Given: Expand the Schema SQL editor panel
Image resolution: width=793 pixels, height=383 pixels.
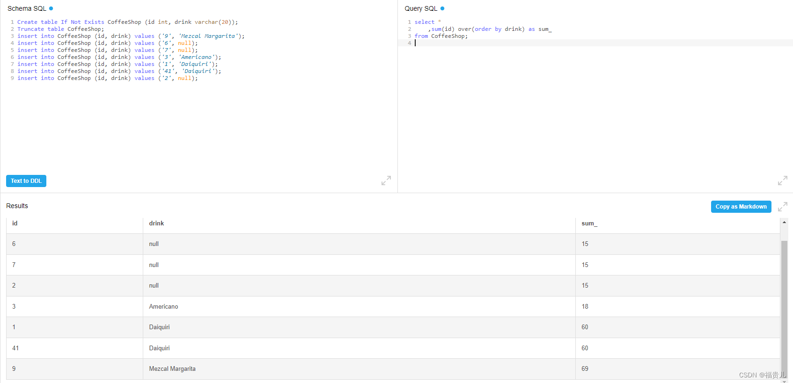Looking at the screenshot, I should click(386, 181).
